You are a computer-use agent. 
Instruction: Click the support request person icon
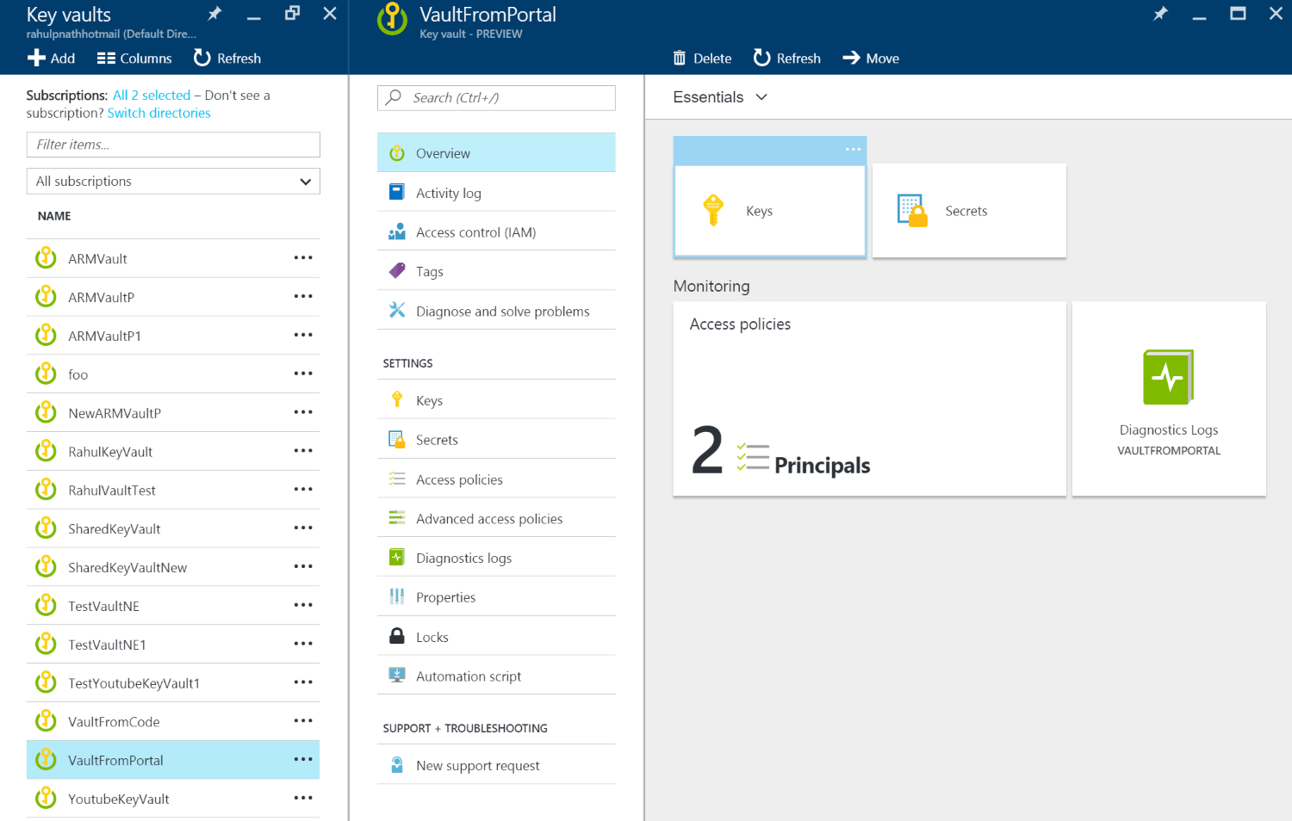397,764
